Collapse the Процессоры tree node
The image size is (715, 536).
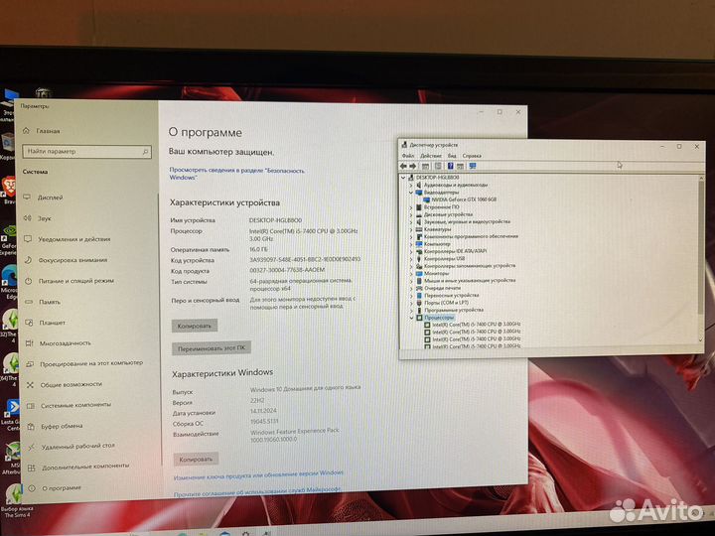pos(413,318)
